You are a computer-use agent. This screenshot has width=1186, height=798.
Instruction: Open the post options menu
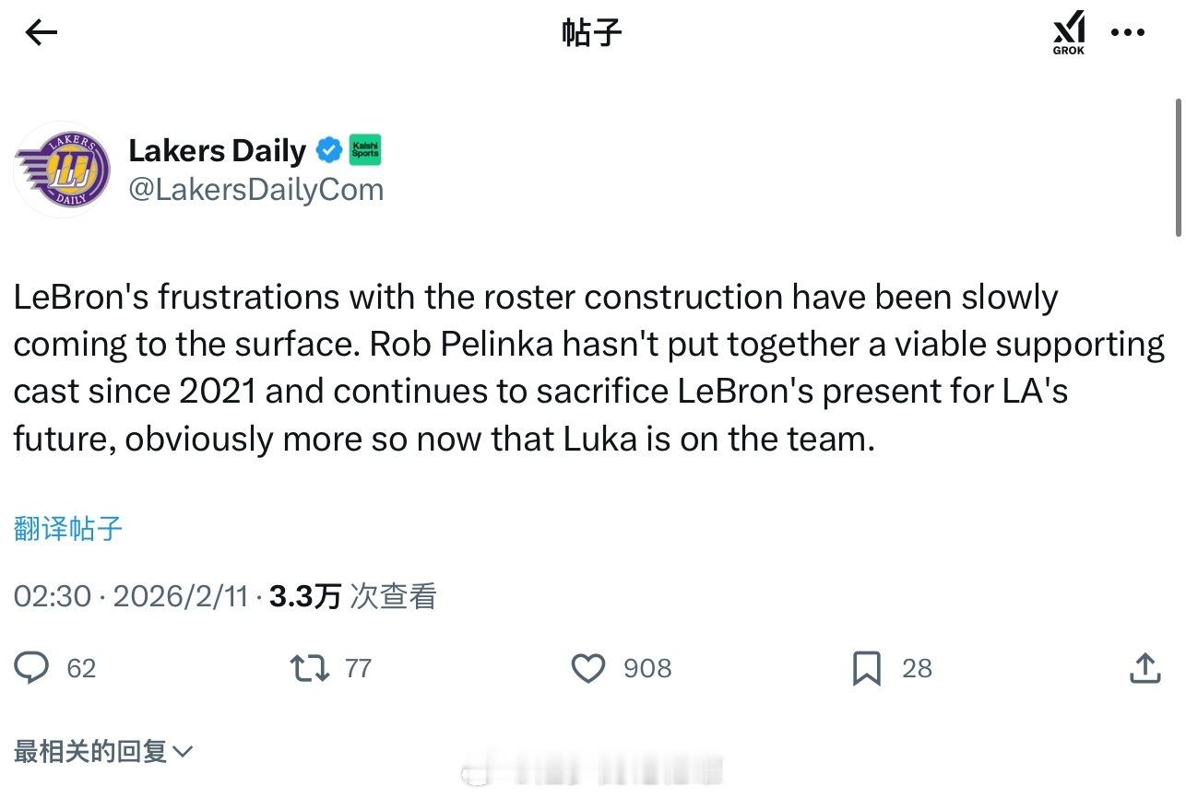tap(1128, 31)
